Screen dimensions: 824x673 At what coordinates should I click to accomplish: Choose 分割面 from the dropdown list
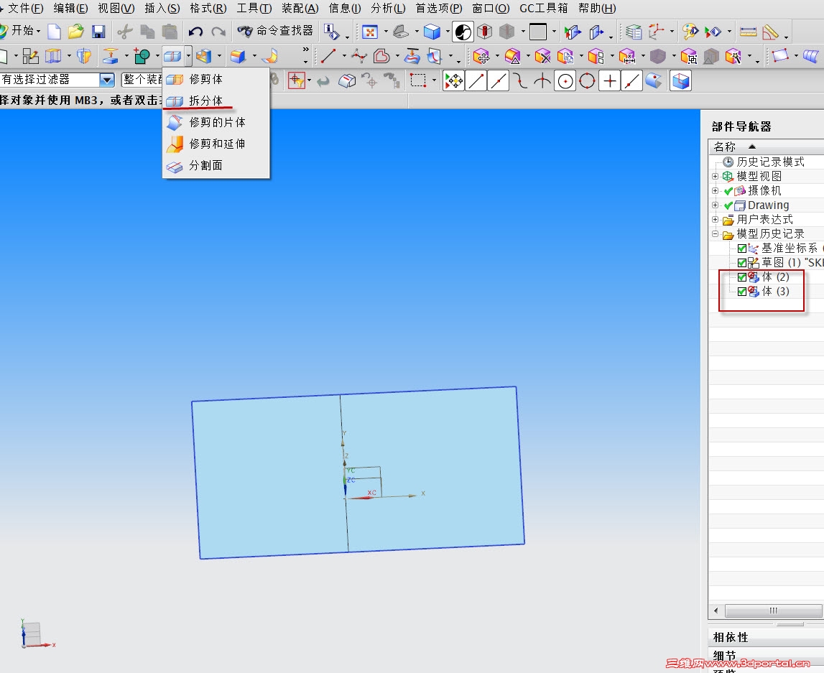[x=216, y=165]
